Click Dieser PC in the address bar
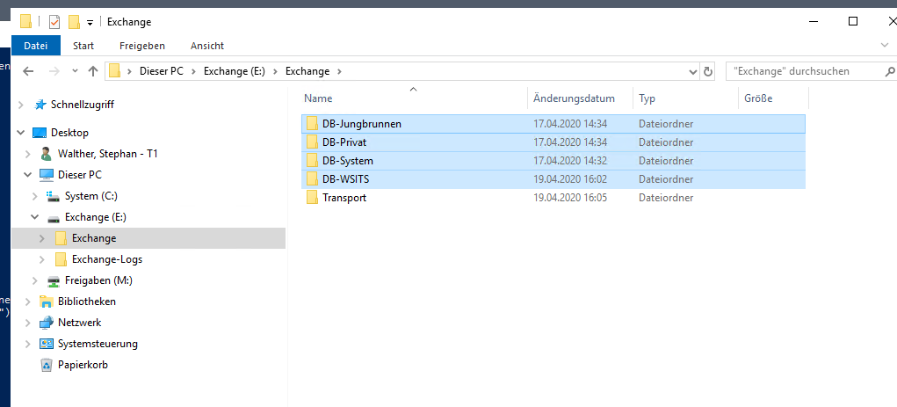The height and width of the screenshot is (407, 897). [x=162, y=71]
